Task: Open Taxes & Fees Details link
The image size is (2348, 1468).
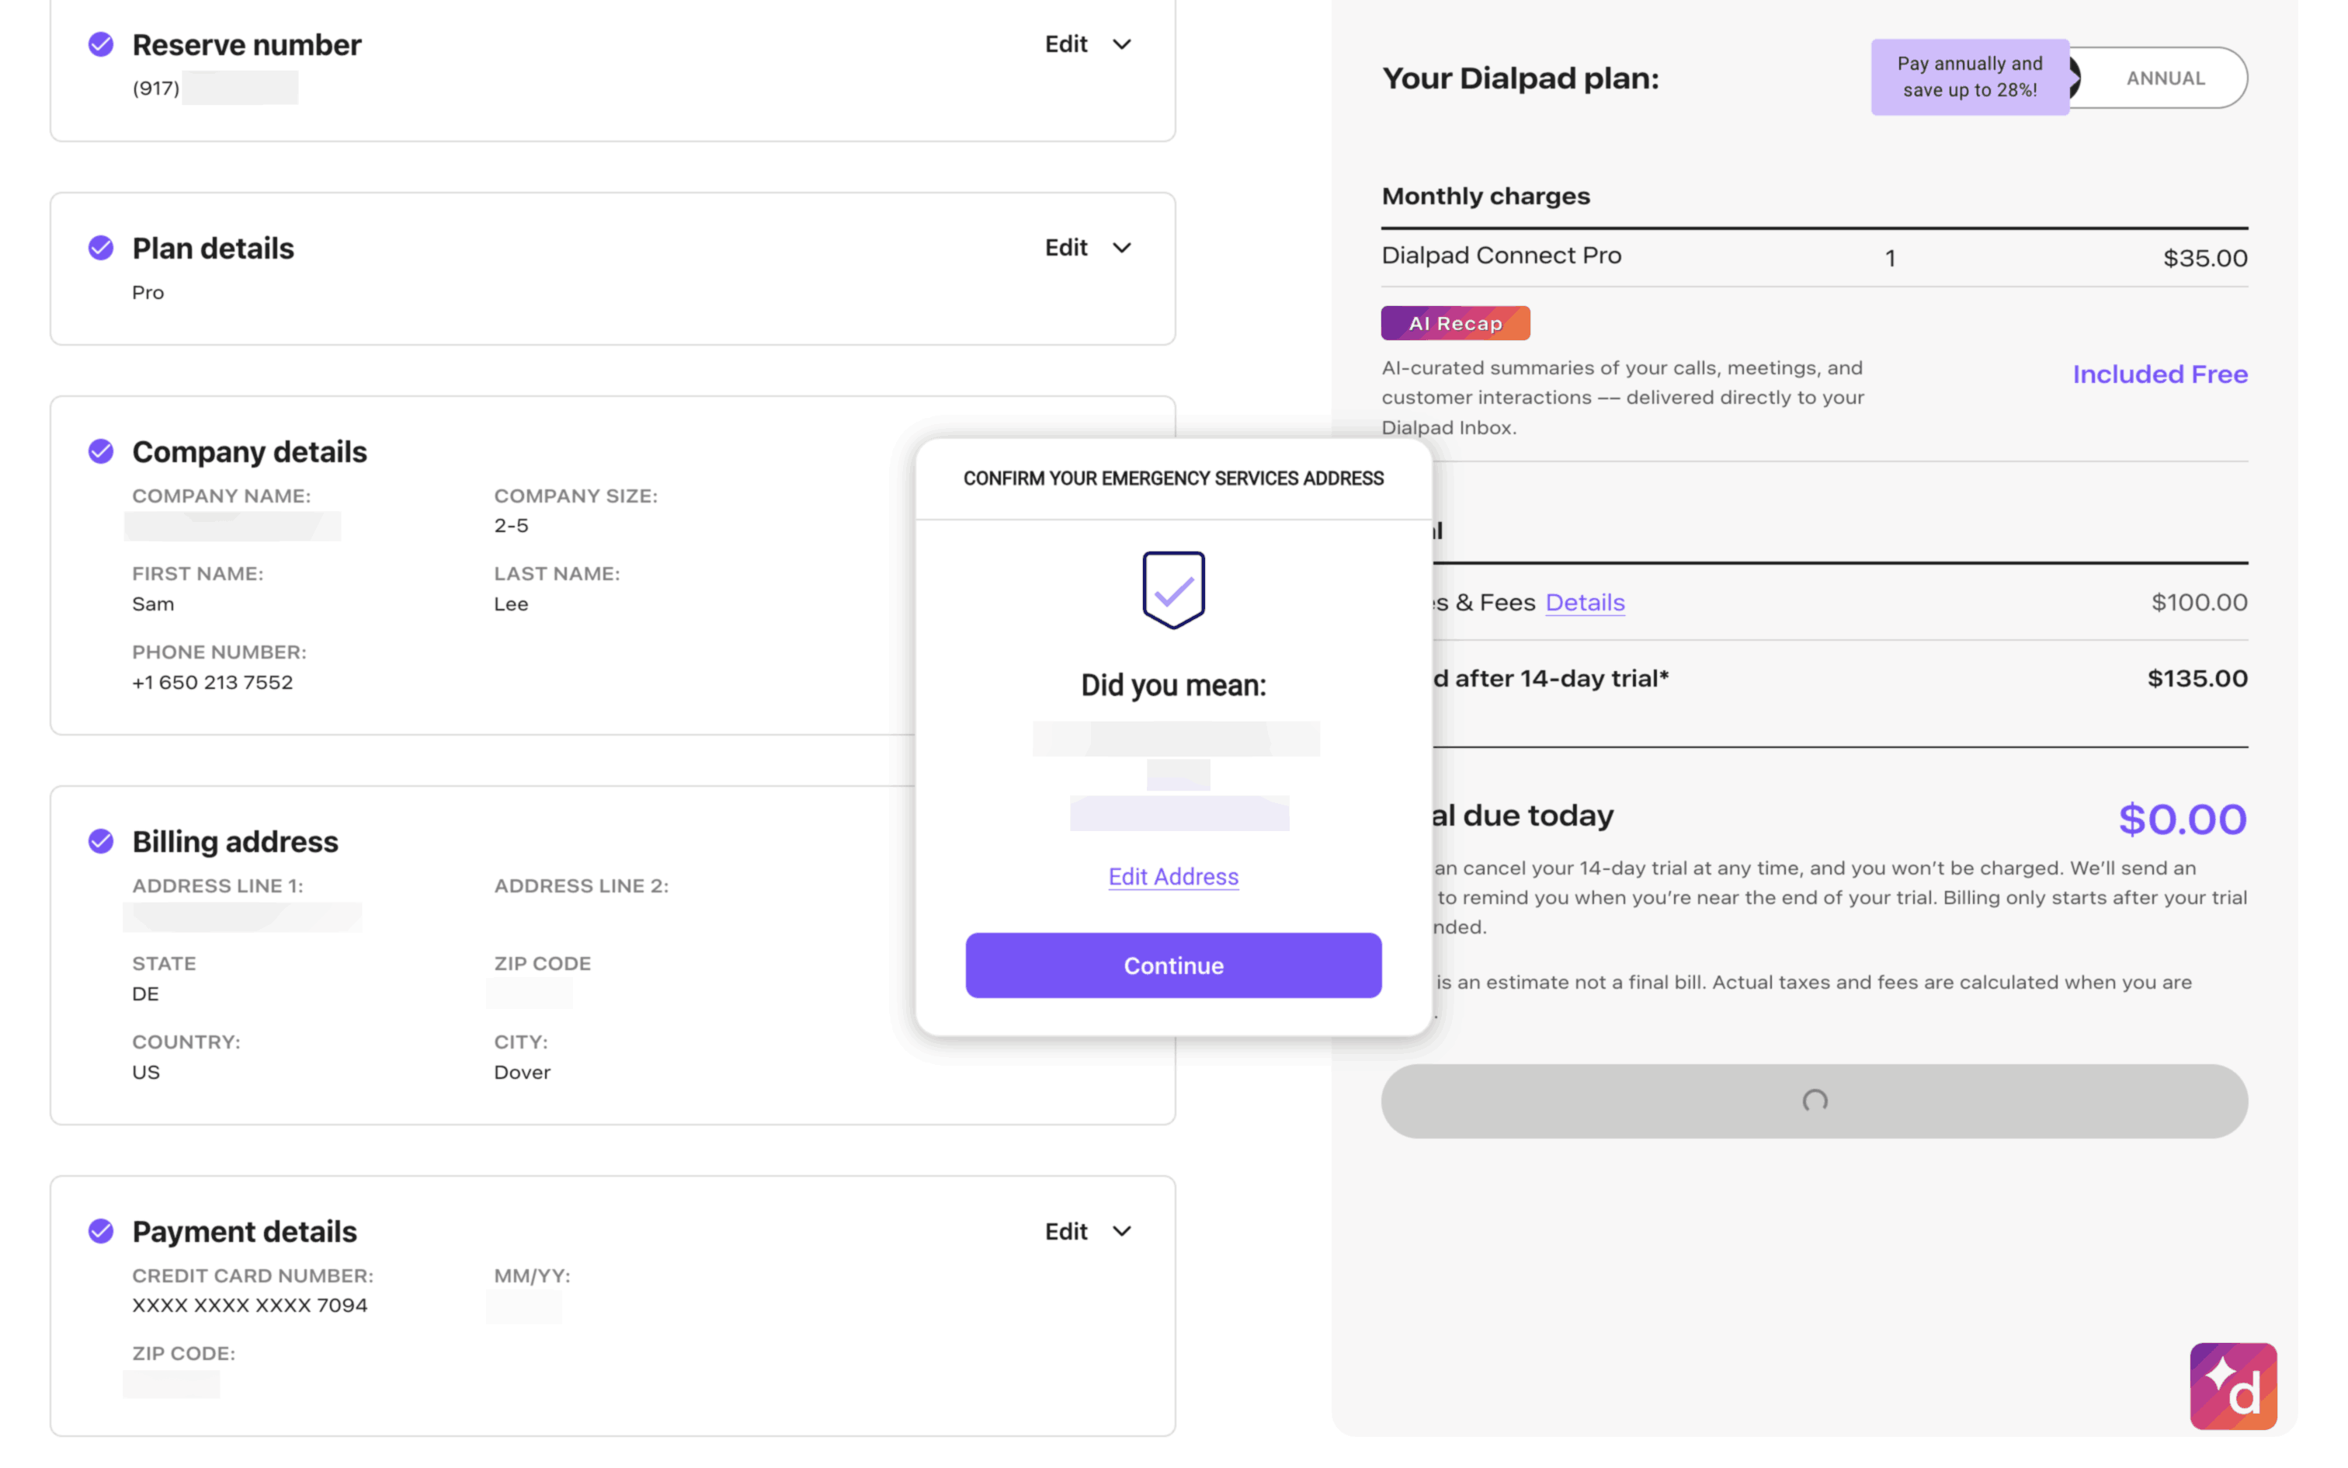Action: pyautogui.click(x=1585, y=602)
